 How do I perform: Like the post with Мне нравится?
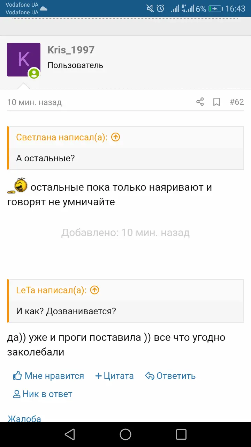point(48,376)
